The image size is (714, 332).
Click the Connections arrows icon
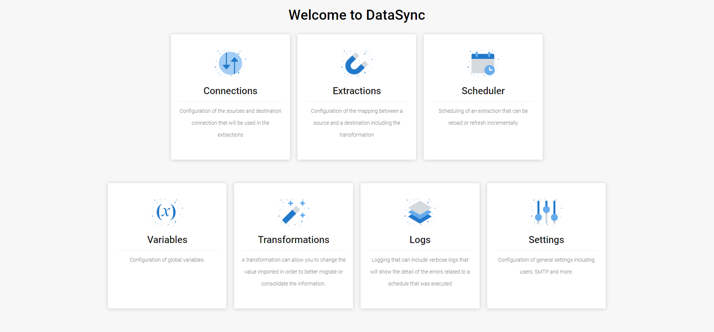tap(230, 63)
